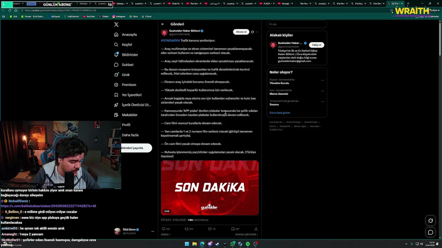The width and height of the screenshot is (442, 248).
Task: Open Hizmet Şartları footer link
Action: coord(276,122)
